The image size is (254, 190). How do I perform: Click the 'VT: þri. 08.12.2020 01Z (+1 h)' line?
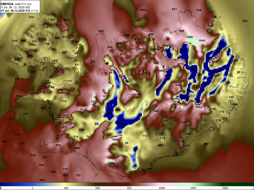pos(20,11)
